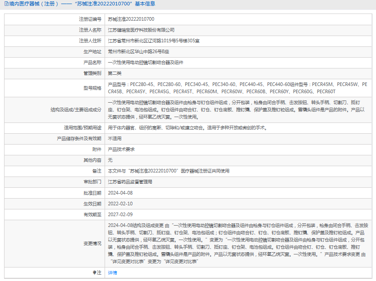Select the address 常州市新北区华山中路26号B座
The width and height of the screenshot is (376, 281).
pos(138,51)
